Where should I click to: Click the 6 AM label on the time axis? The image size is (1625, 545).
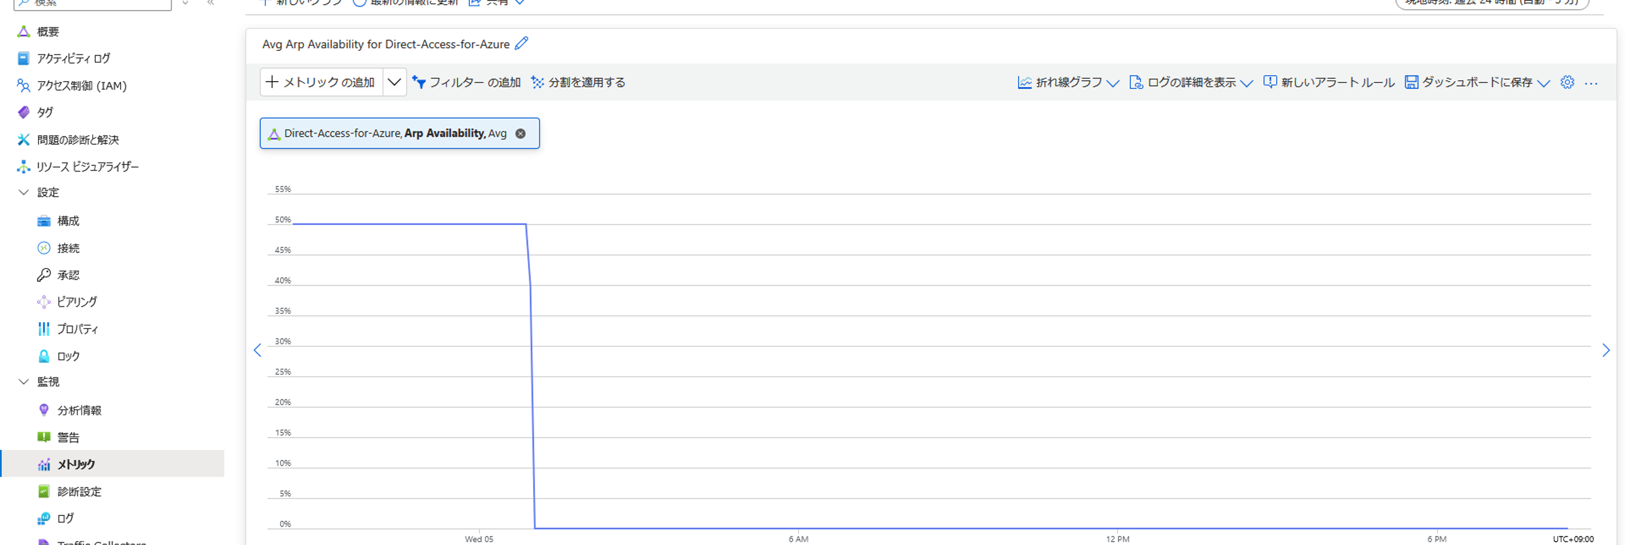coord(798,540)
